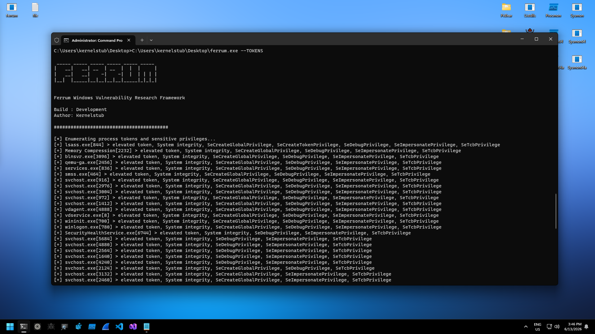Select the Listdlls desktop icon
The width and height of the screenshot is (595, 334).
530,10
